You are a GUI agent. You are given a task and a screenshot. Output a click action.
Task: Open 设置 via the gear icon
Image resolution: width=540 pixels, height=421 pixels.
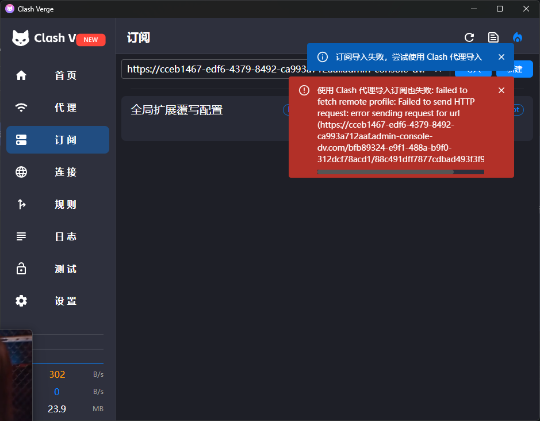[x=21, y=301]
